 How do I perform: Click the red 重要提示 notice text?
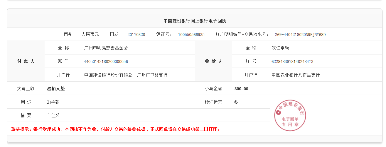pyautogui.click(x=116, y=129)
